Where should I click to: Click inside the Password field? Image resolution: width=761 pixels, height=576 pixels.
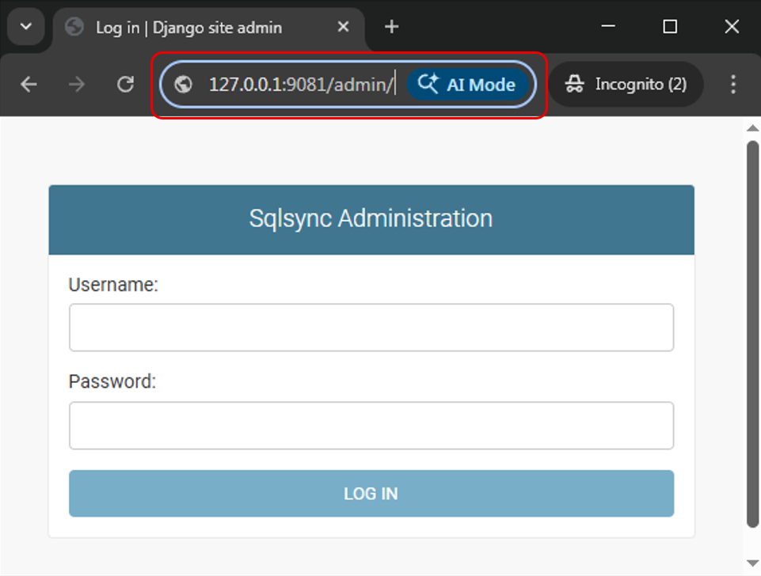coord(371,425)
